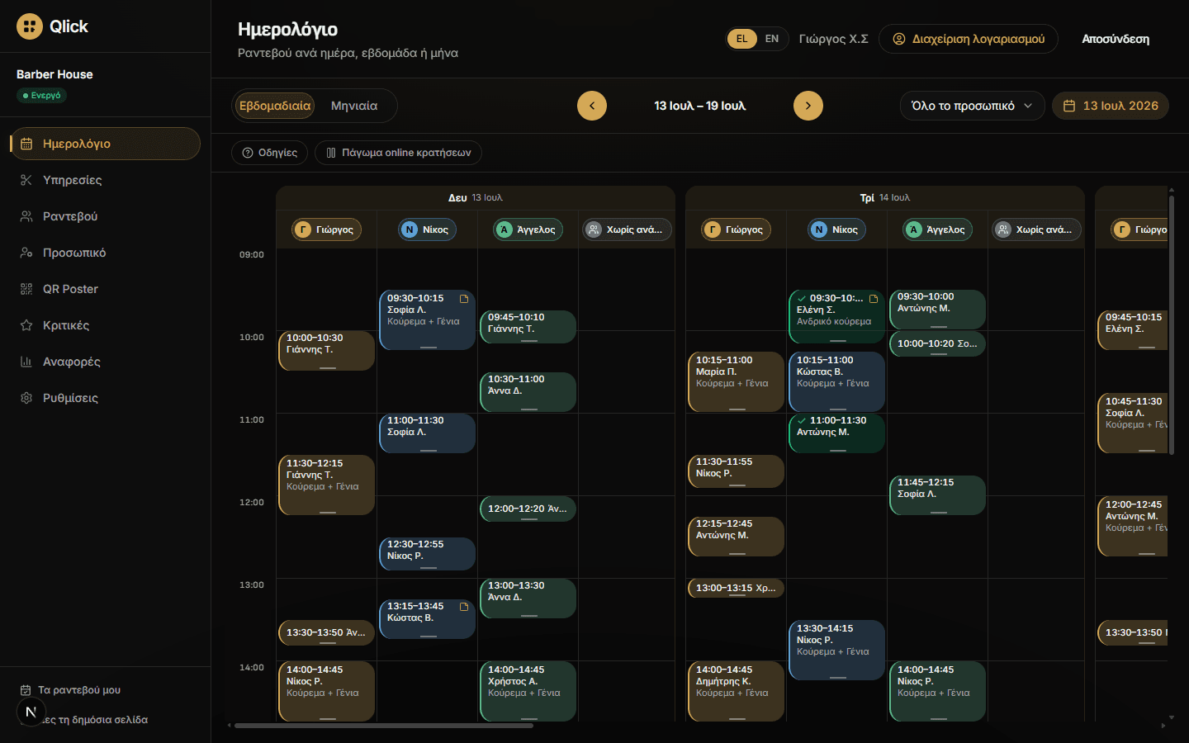Go to next week with right chevron

808,106
